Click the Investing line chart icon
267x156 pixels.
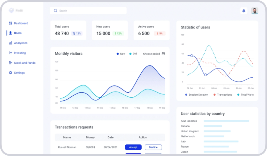click(x=11, y=53)
